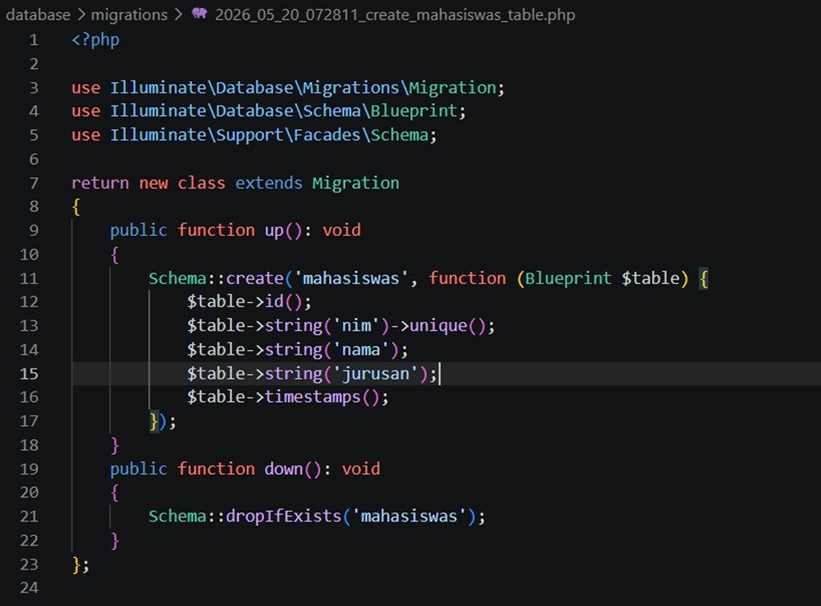Click opening brace on line 8
Viewport: 821px width, 606px height.
pos(77,207)
